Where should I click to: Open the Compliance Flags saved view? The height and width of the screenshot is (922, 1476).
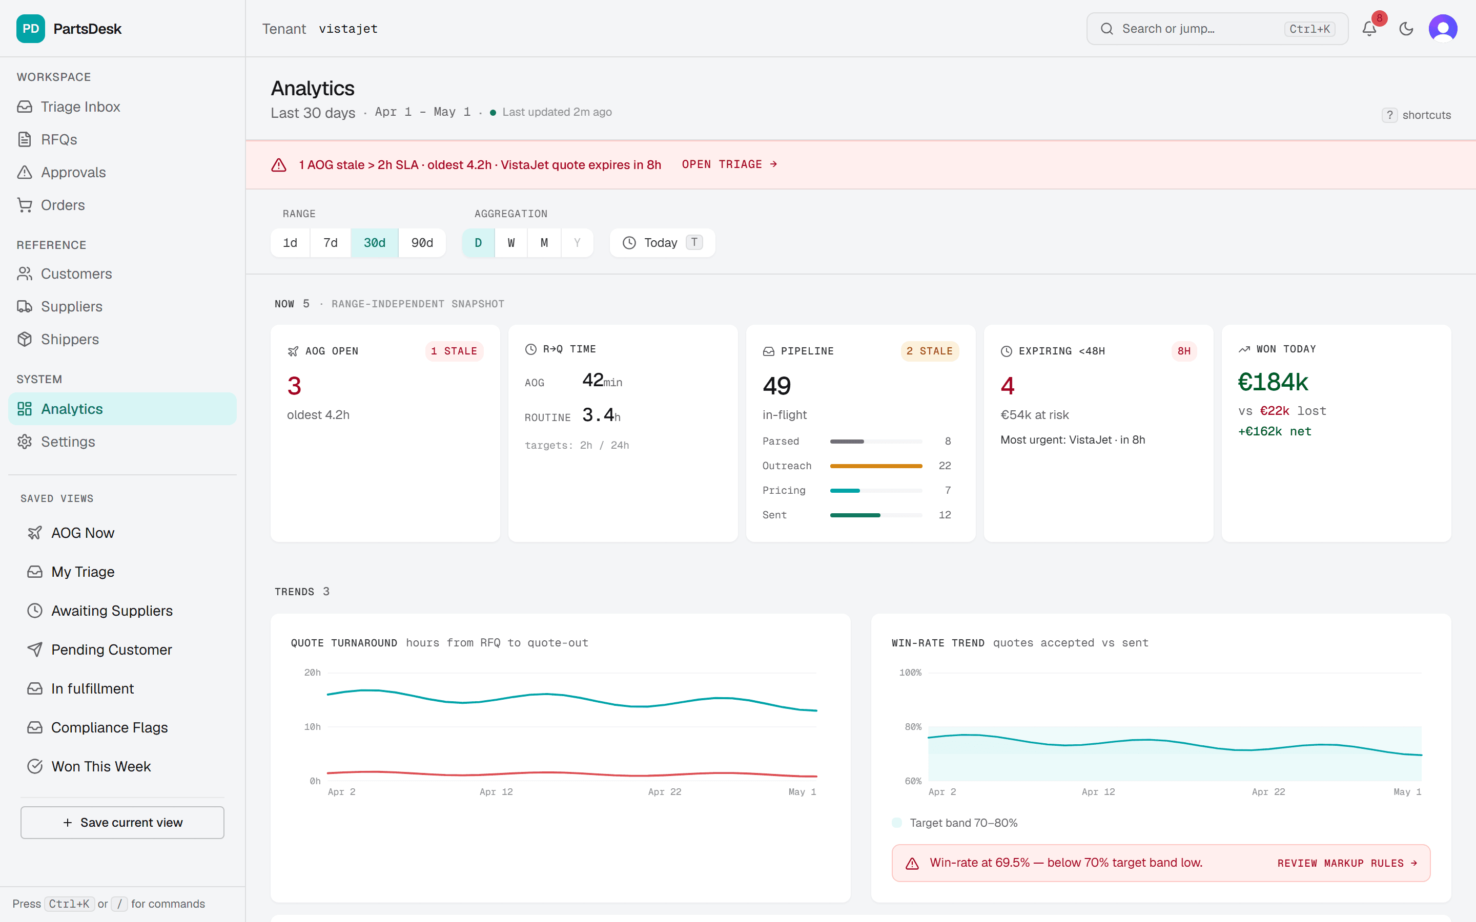pyautogui.click(x=122, y=728)
